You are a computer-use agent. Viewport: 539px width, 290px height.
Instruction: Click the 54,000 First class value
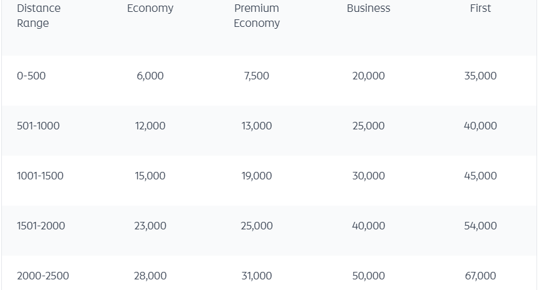pos(480,226)
